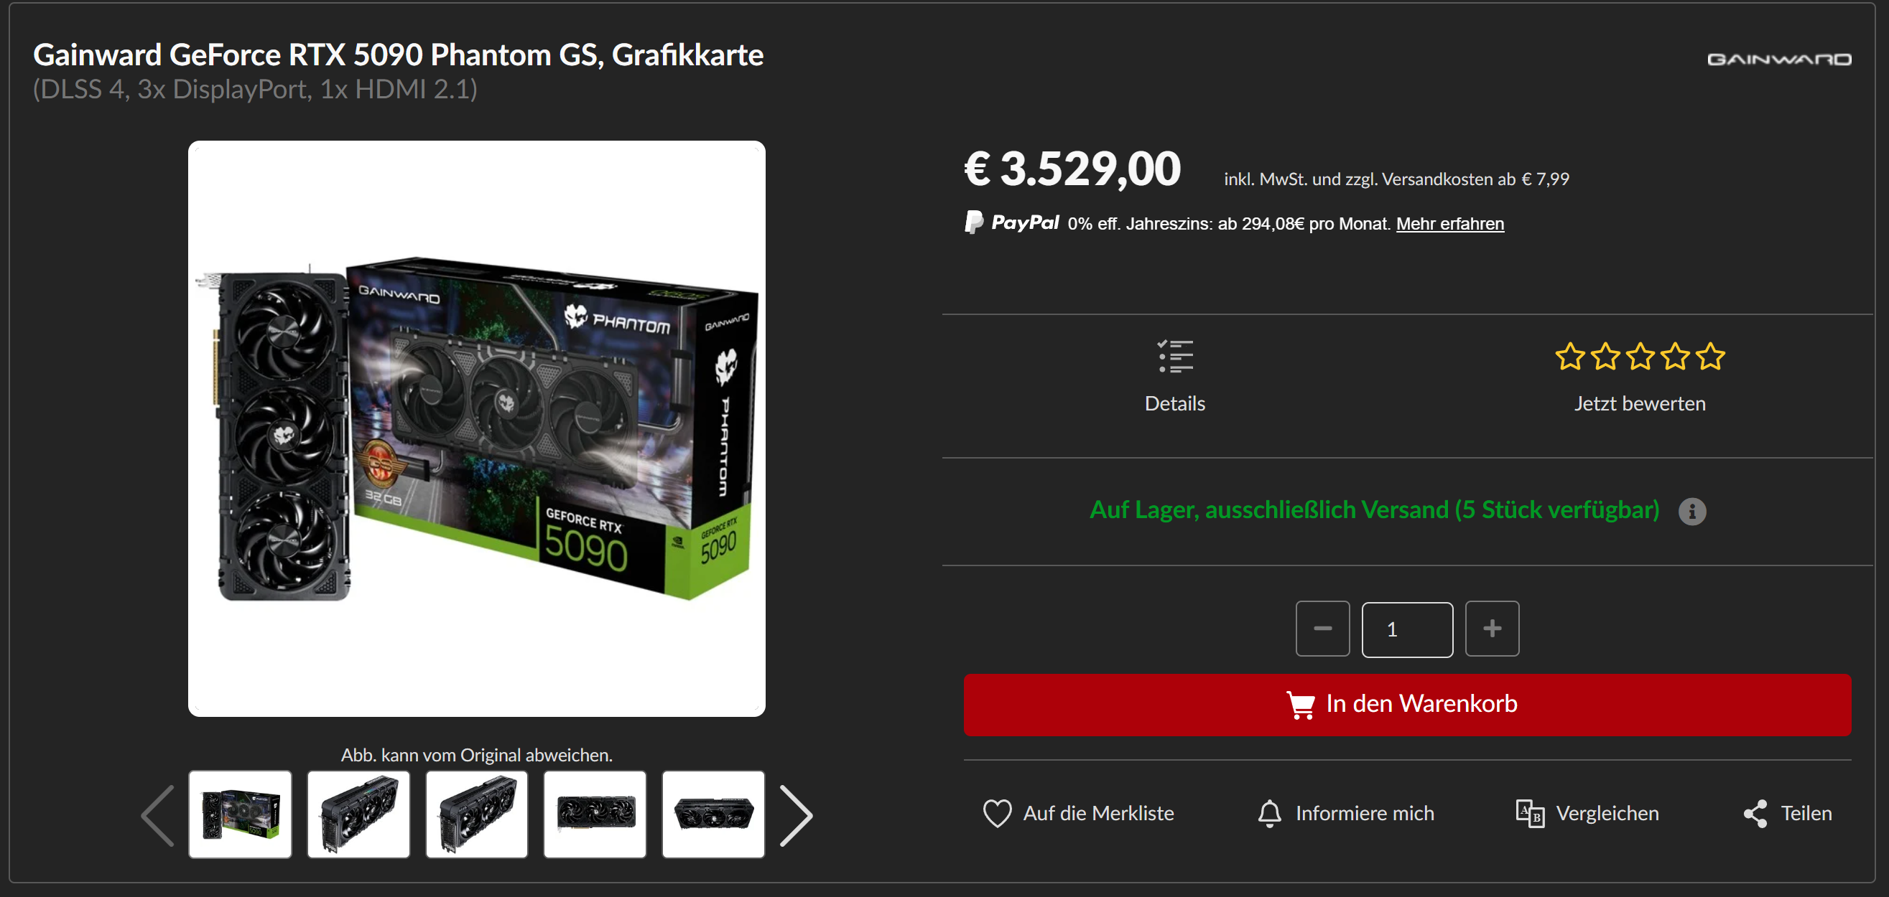Open the Gainward brand logo
Screen dimensions: 1889x897
(x=1779, y=60)
